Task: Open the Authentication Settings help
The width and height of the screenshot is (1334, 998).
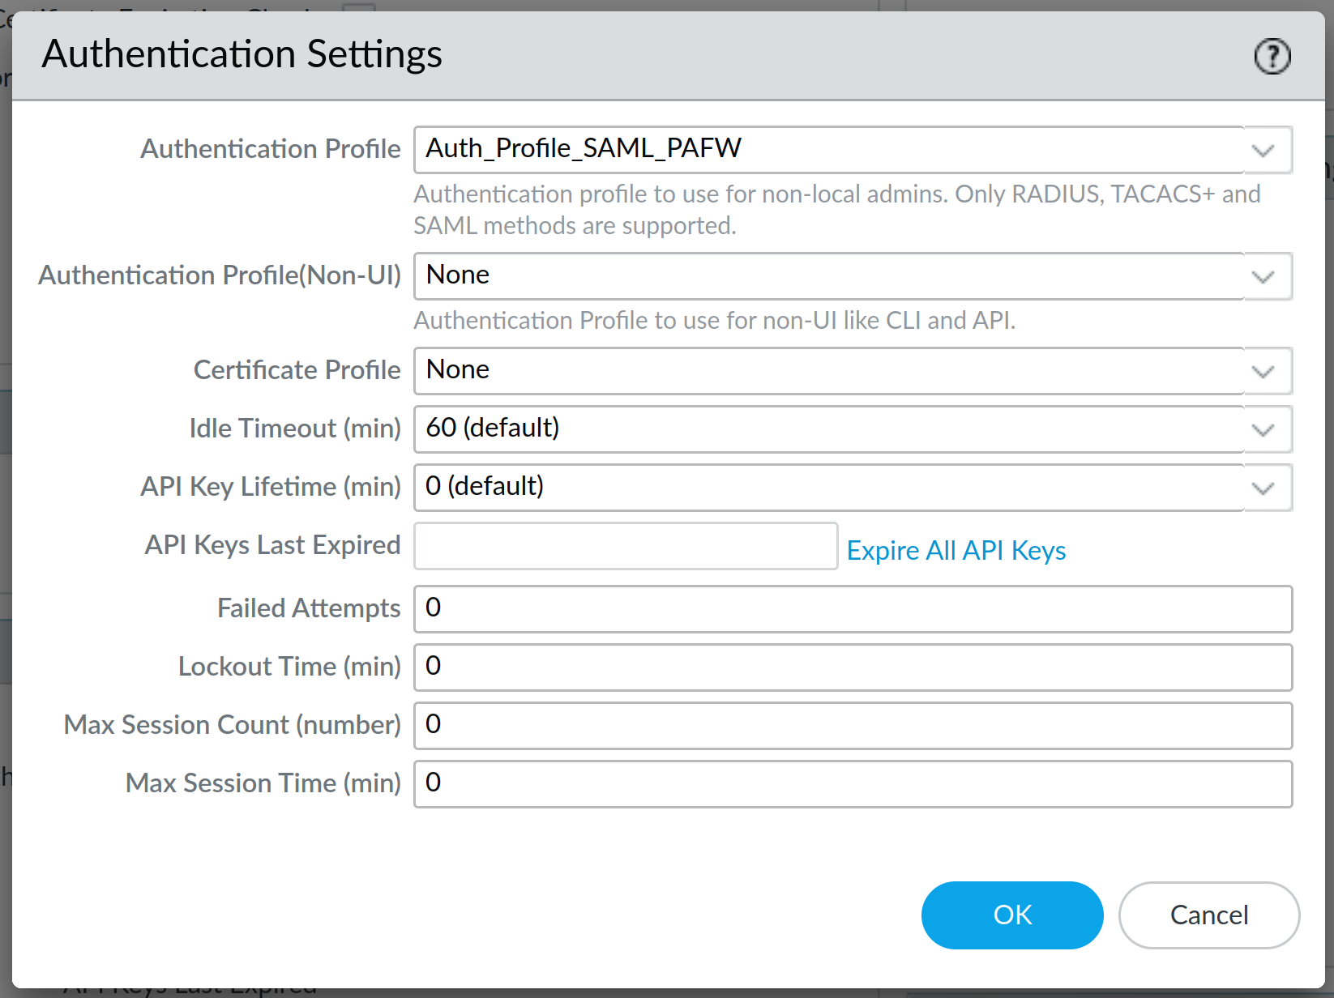Action: click(1272, 55)
